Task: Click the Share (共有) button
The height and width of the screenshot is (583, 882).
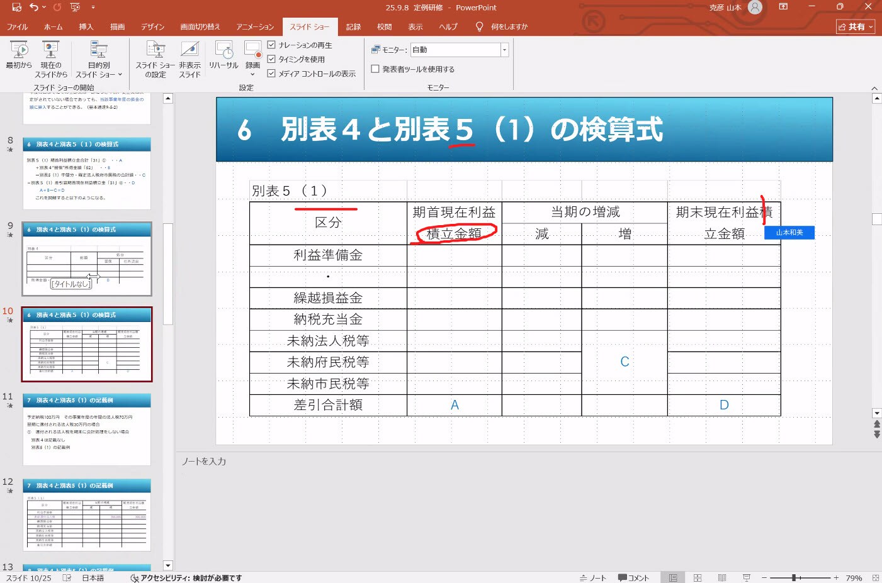Action: [856, 27]
